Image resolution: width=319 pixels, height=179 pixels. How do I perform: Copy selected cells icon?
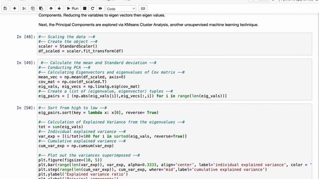point(32,8)
